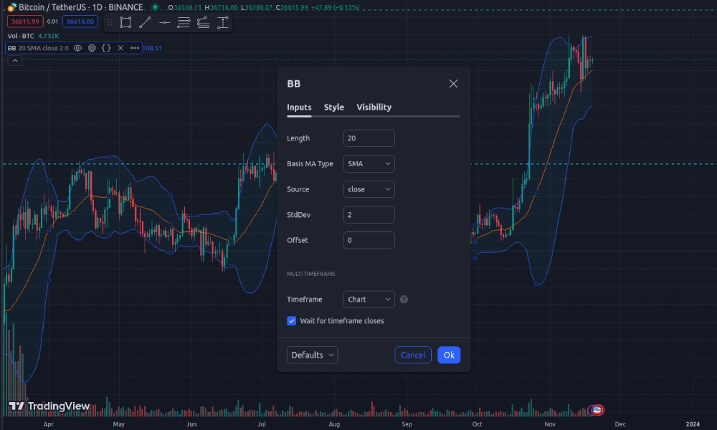Select the Fib levels tool with the connected points icon
Image resolution: width=717 pixels, height=430 pixels.
point(203,22)
